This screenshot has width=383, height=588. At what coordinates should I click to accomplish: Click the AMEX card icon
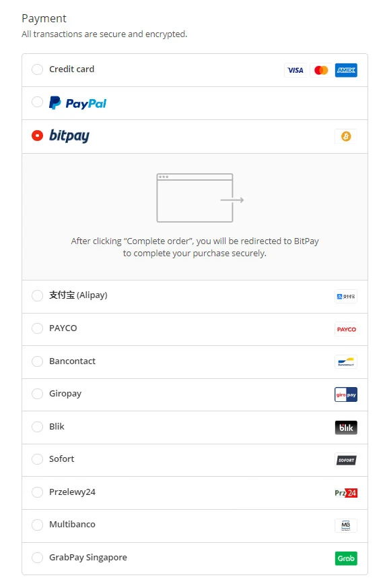346,70
